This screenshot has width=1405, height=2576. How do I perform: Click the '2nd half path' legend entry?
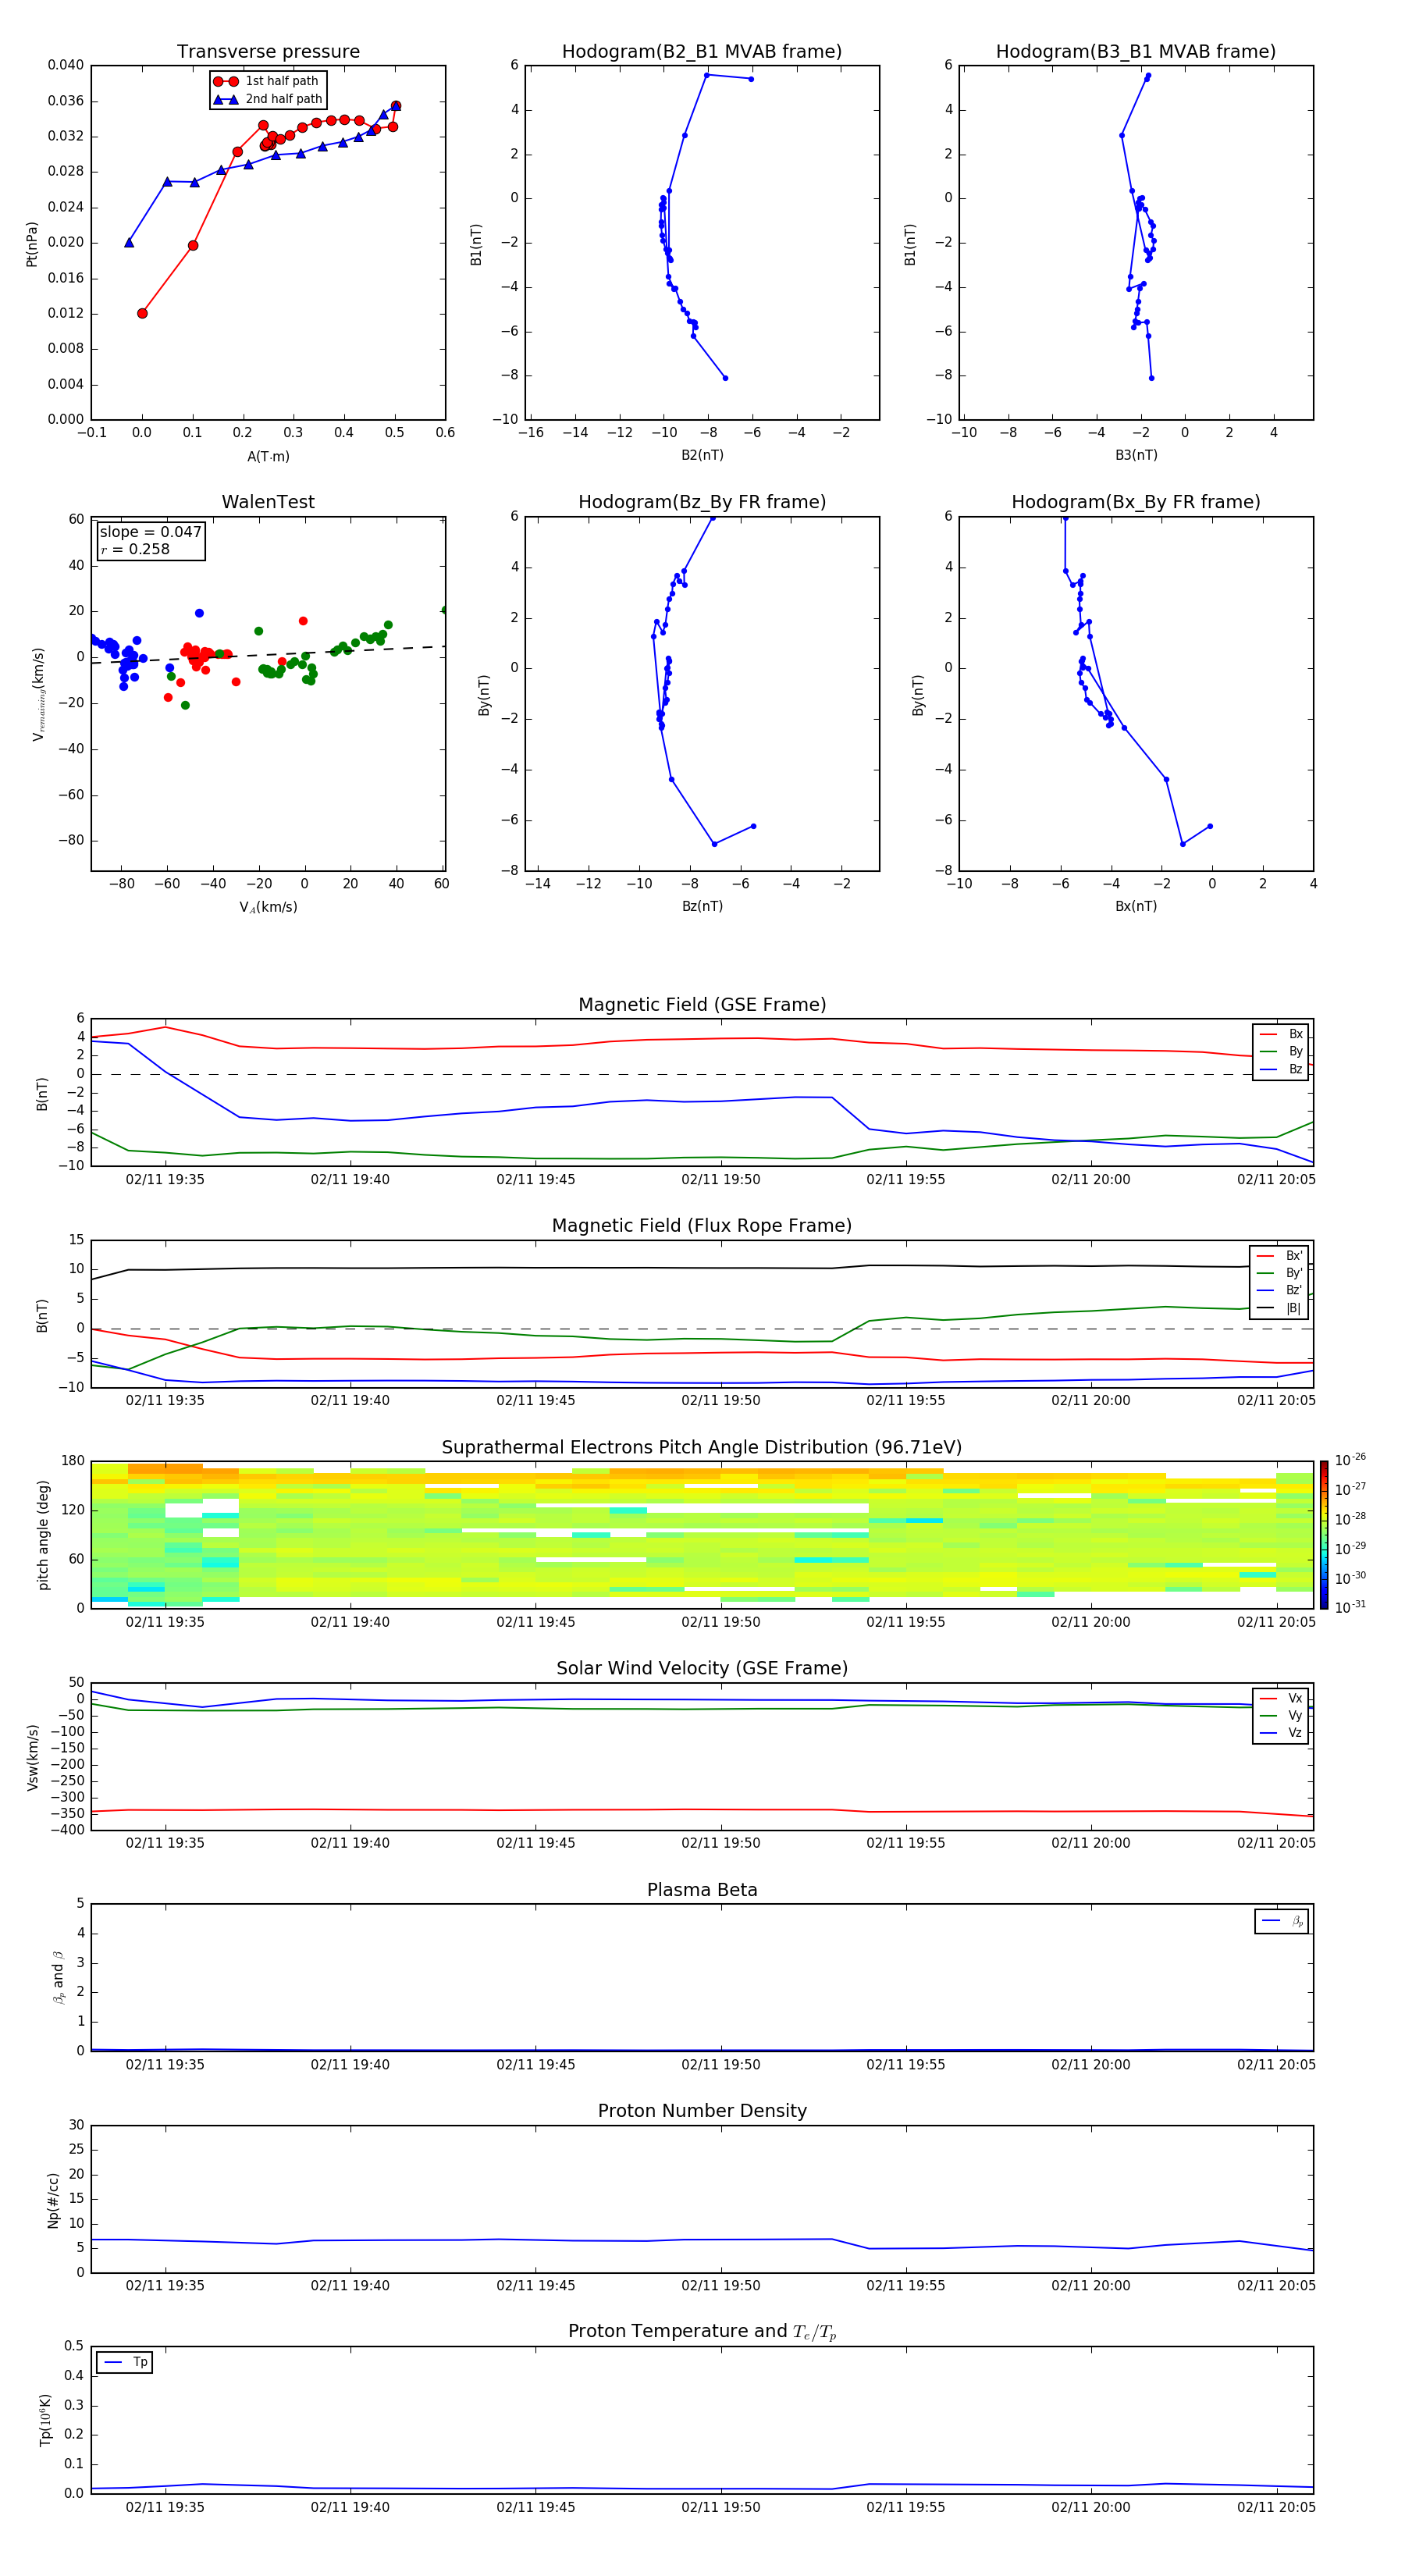268,99
